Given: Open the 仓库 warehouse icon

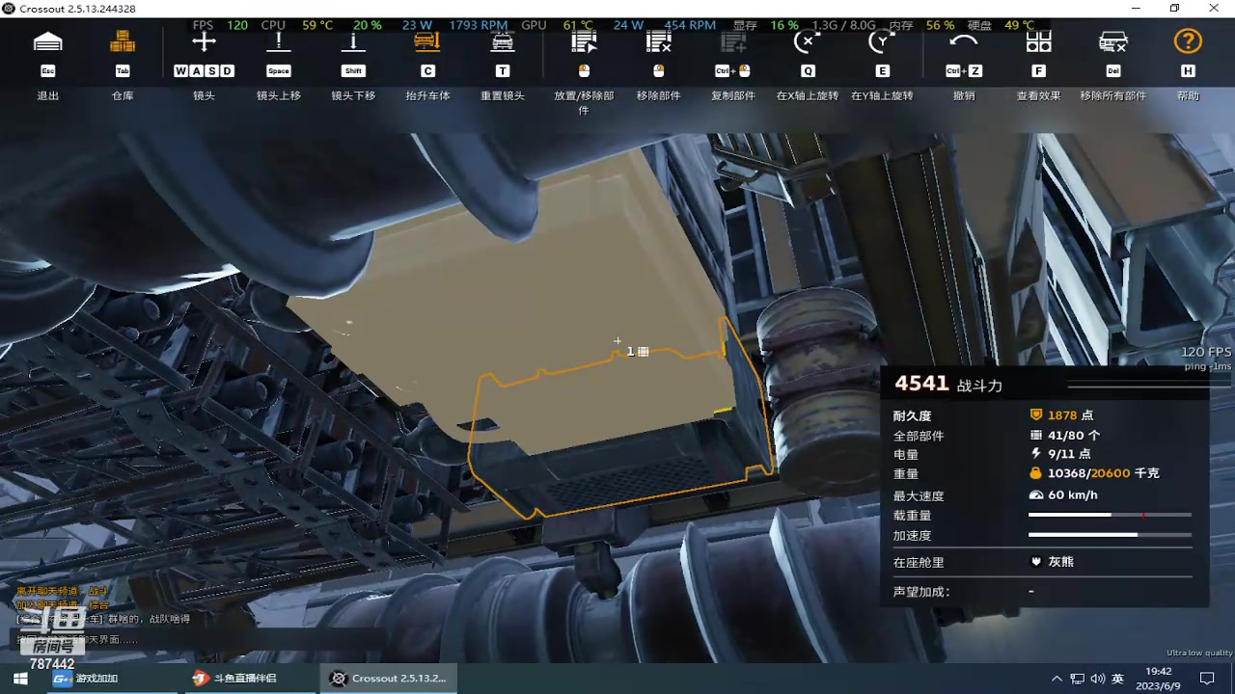Looking at the screenshot, I should (x=123, y=41).
